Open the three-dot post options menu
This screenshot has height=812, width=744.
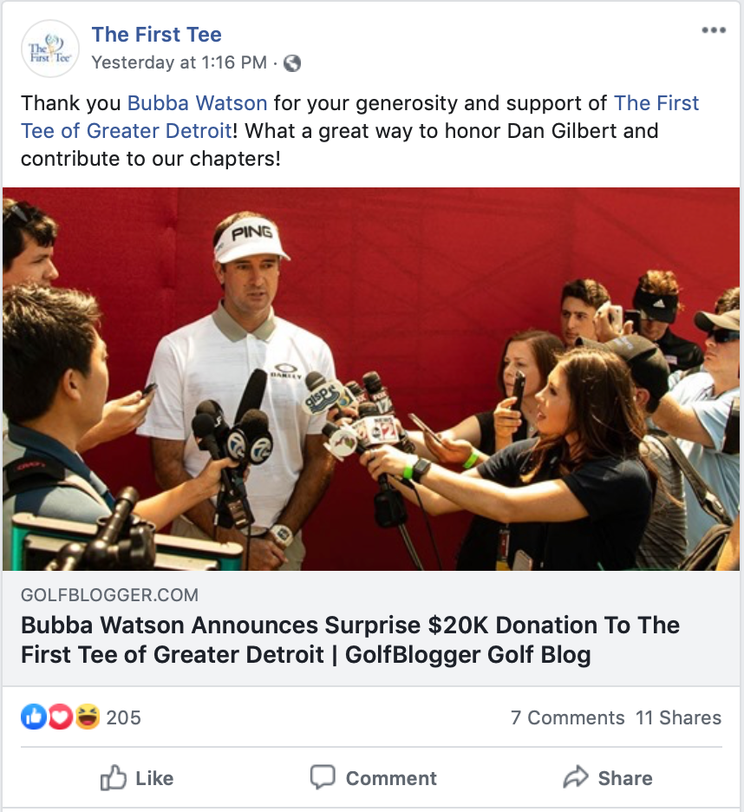coord(714,30)
